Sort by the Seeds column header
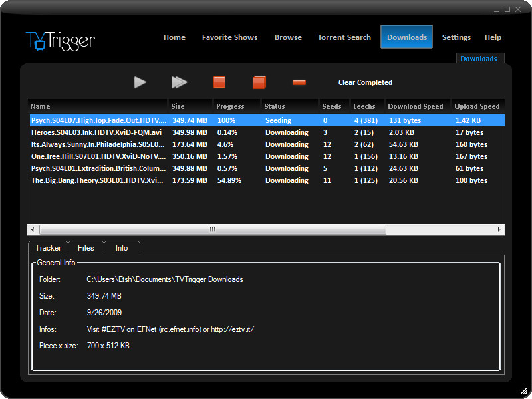Screen dimensions: 532x399 (x=334, y=106)
